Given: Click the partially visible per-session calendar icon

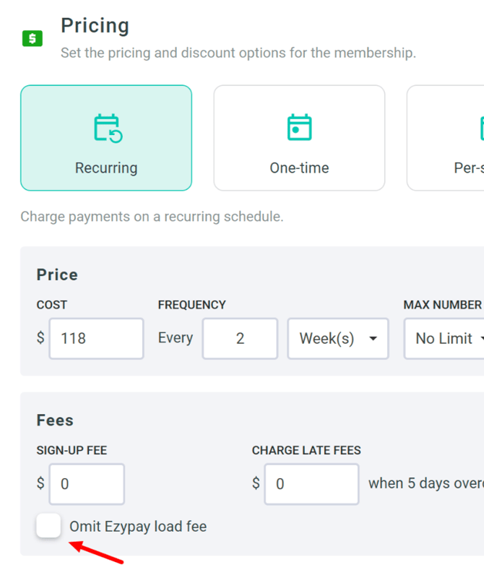Looking at the screenshot, I should pos(482,128).
